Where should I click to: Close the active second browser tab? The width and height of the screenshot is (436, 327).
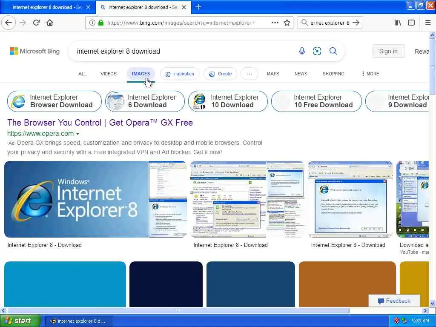(184, 7)
